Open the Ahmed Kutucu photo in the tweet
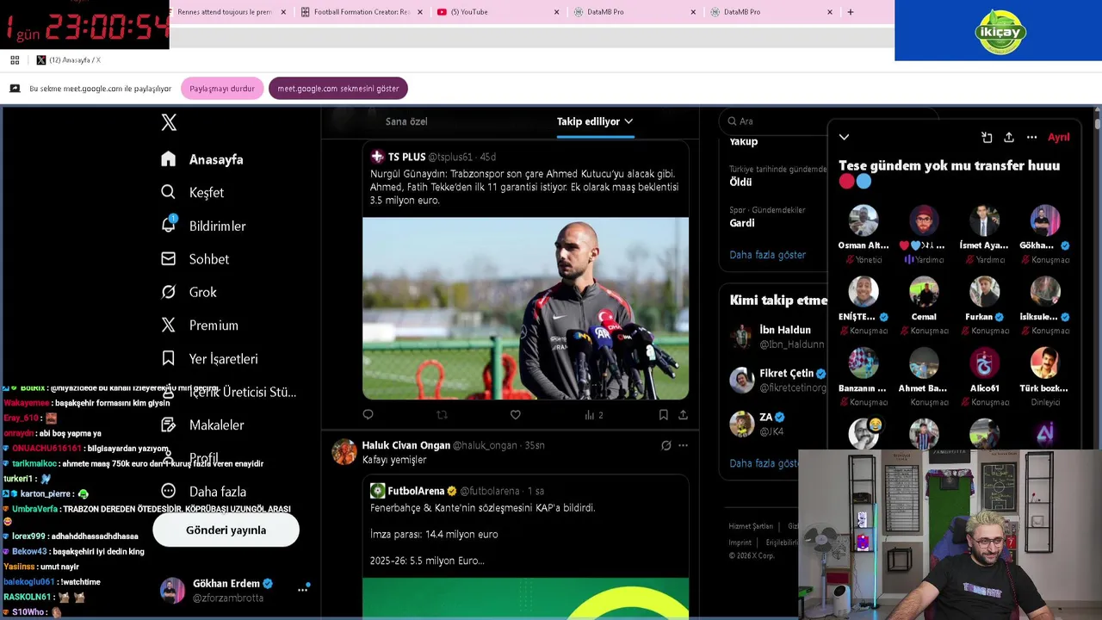The height and width of the screenshot is (620, 1102). pos(525,308)
